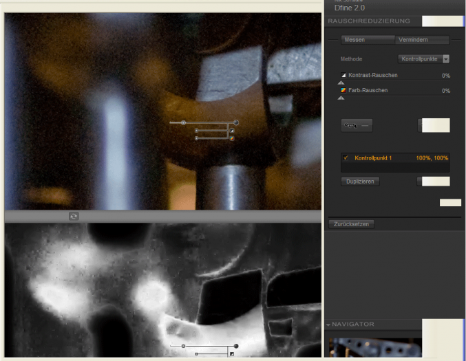Click the swap preview icon between views
Screen dimensions: 466x361
coord(74,216)
